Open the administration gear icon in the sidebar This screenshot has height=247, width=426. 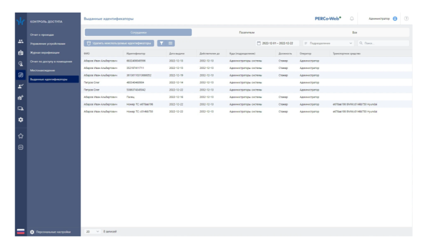coord(21,120)
